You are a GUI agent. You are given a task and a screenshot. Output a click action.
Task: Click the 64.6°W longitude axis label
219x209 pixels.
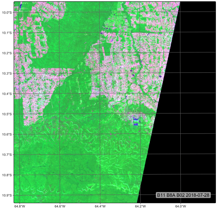pyautogui.click(x=60, y=206)
